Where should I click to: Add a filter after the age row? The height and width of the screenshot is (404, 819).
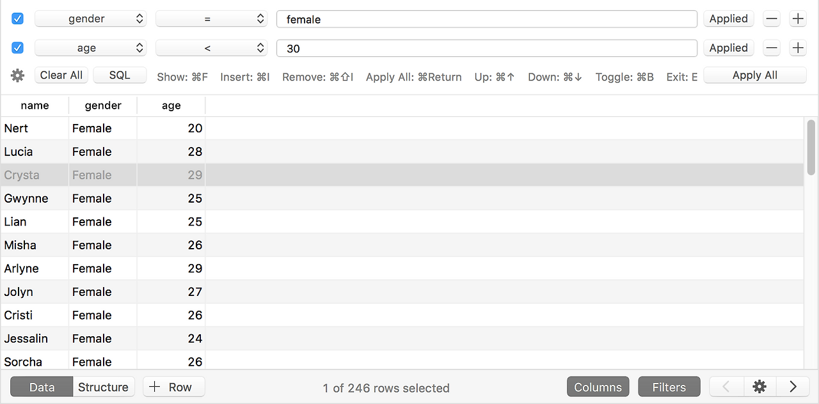pyautogui.click(x=798, y=48)
